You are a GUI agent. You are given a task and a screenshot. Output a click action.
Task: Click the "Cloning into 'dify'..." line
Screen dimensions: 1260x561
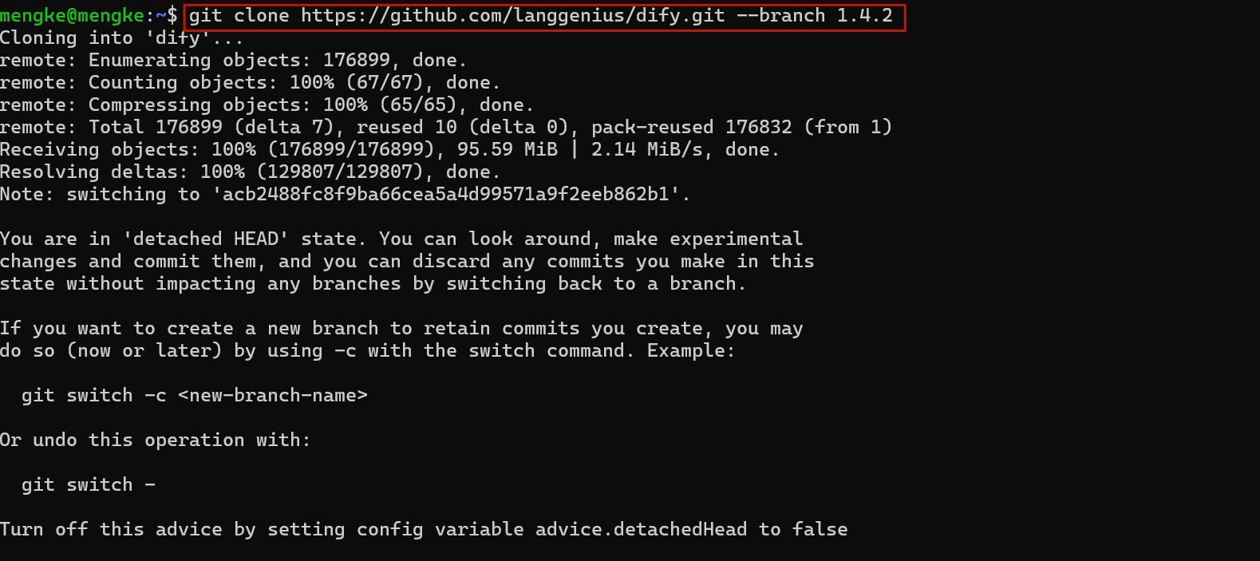[x=121, y=38]
